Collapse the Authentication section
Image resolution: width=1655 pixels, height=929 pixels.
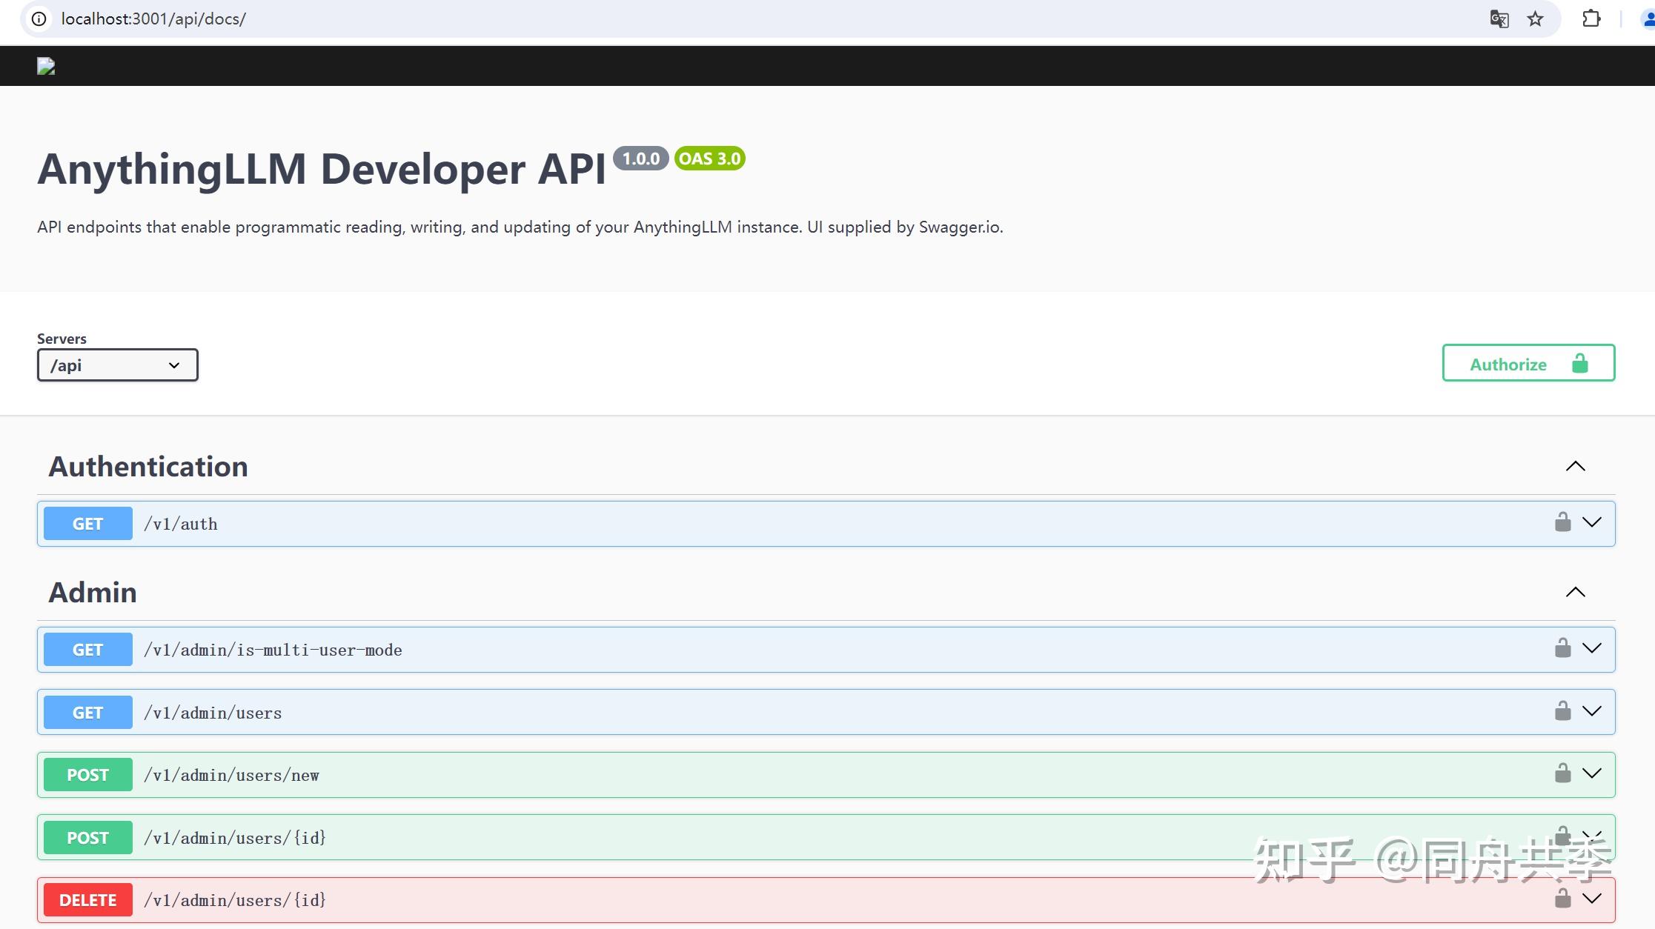click(x=1575, y=467)
